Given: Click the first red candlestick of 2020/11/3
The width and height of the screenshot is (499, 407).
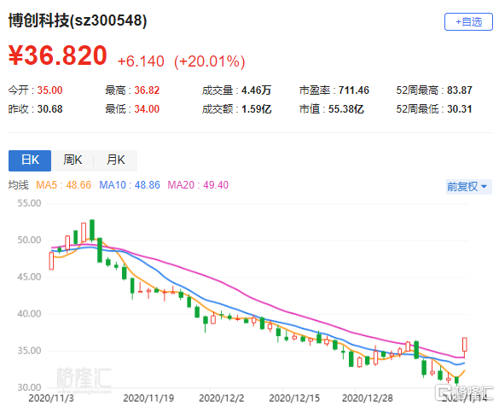Looking at the screenshot, I should [x=51, y=261].
